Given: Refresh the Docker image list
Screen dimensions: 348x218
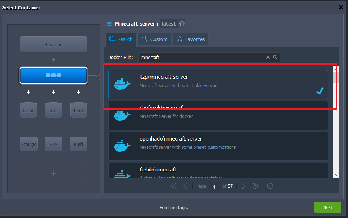Looking at the screenshot, I should pyautogui.click(x=270, y=186).
